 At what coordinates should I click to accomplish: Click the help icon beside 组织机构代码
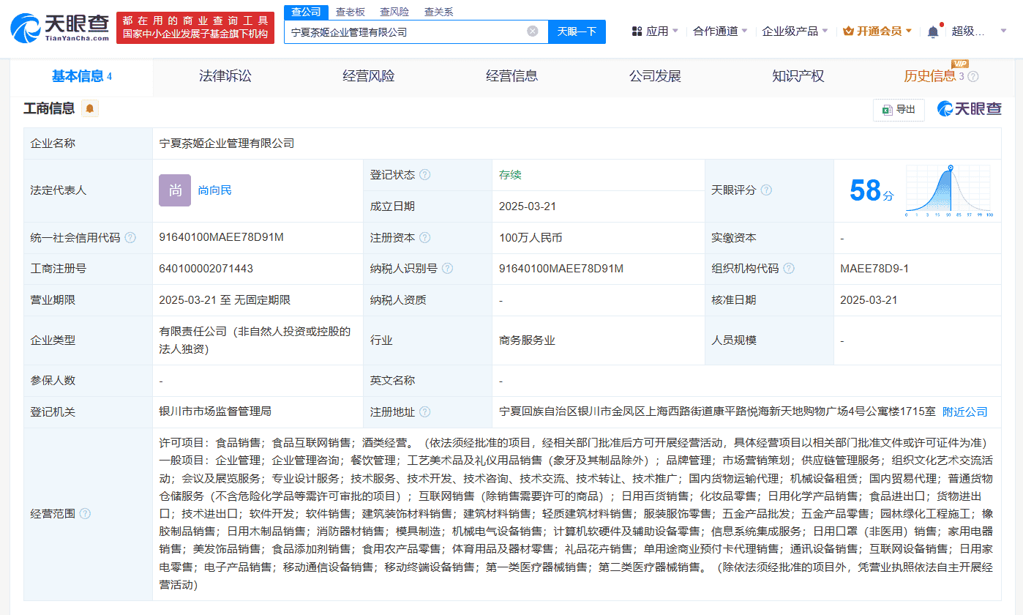tap(789, 269)
